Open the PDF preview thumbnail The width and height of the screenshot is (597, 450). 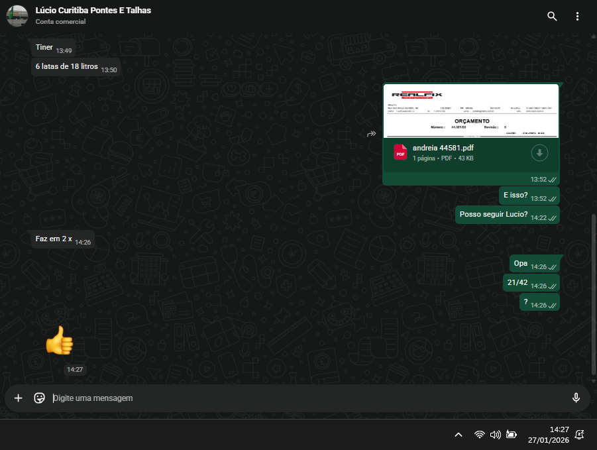point(471,111)
